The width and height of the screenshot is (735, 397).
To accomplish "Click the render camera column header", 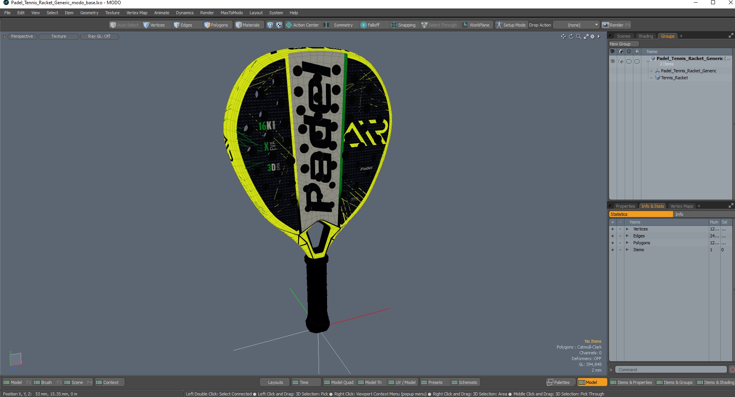I will [621, 51].
